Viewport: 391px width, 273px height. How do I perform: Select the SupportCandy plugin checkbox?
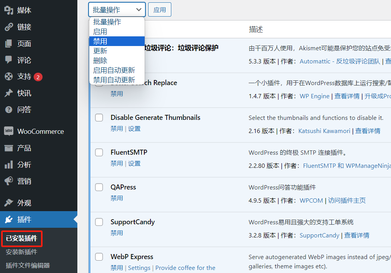99,222
